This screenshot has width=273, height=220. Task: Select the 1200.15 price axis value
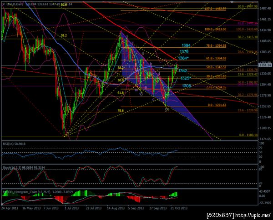pos(265,128)
